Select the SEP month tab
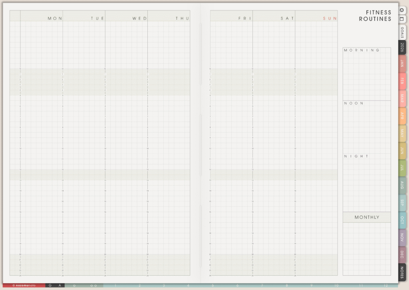The height and width of the screenshot is (290, 409). [402, 203]
